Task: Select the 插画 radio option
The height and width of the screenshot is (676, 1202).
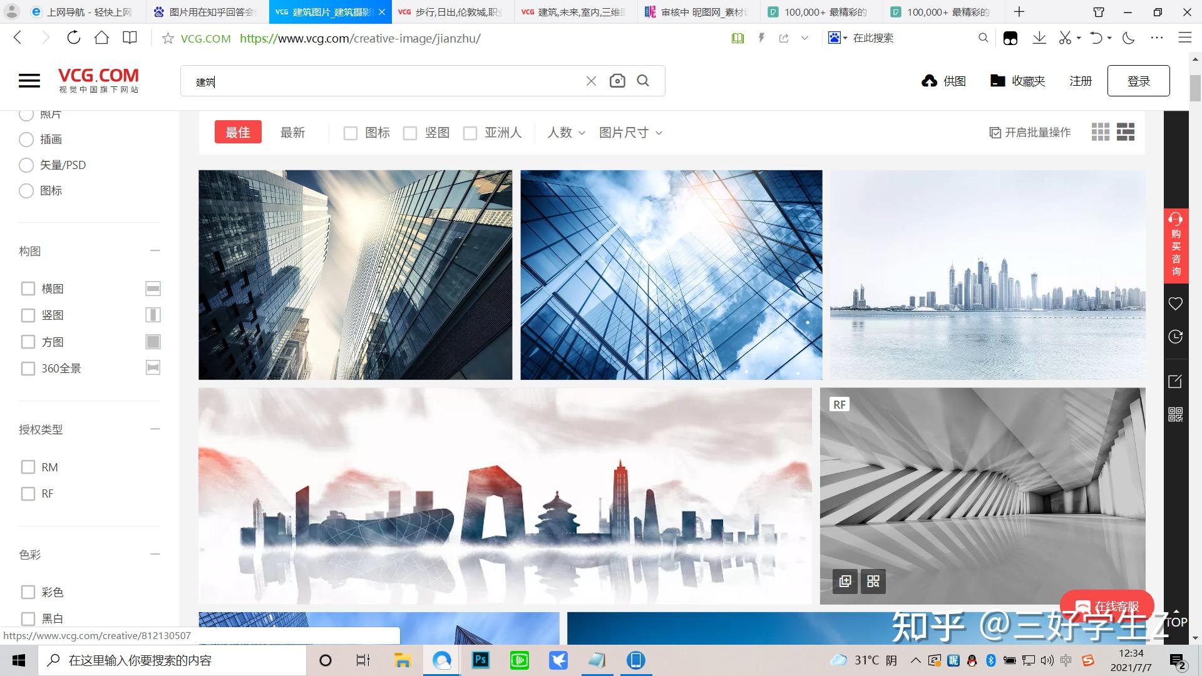Action: (26, 140)
